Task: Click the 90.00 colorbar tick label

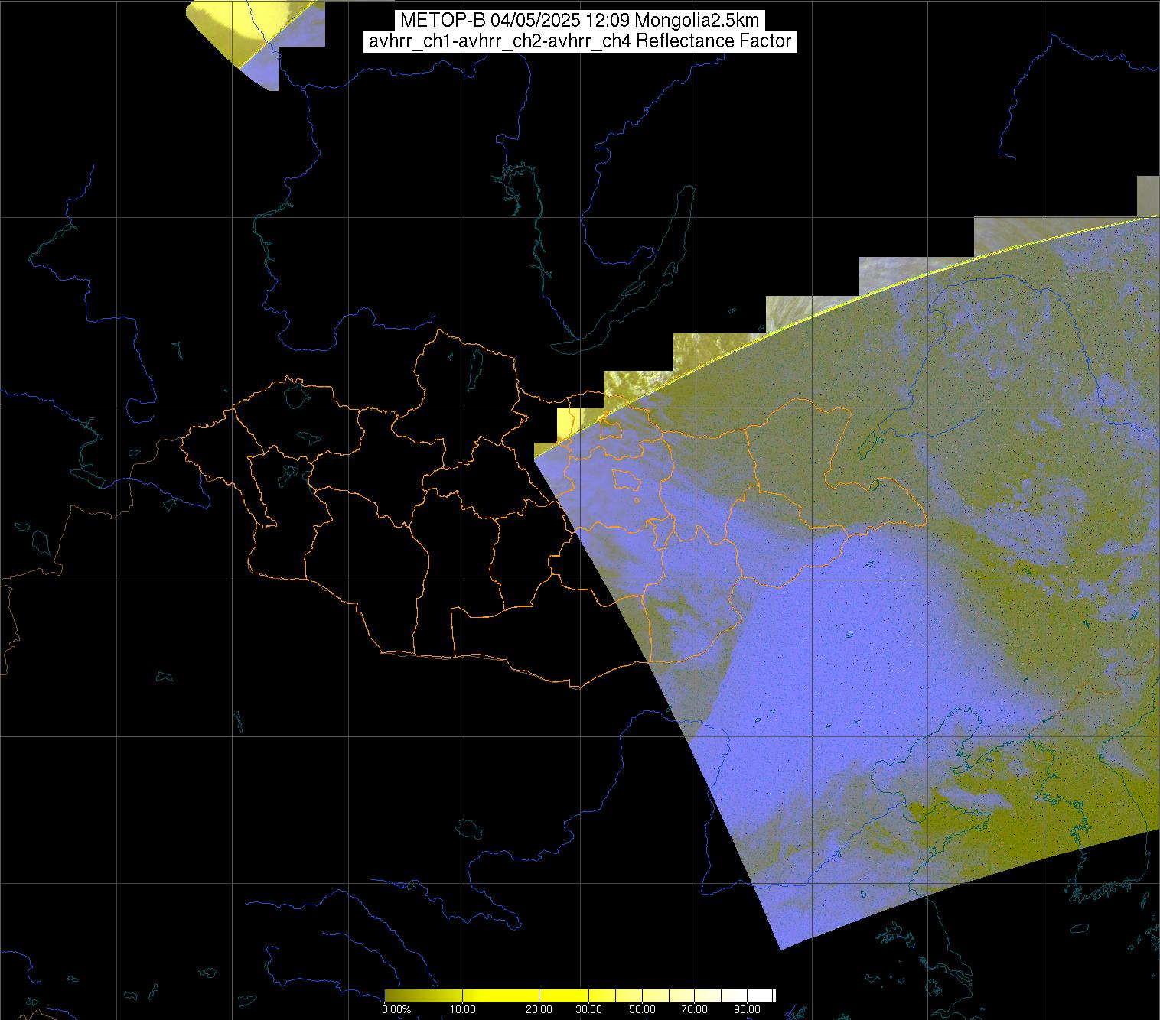Action: 747,1009
